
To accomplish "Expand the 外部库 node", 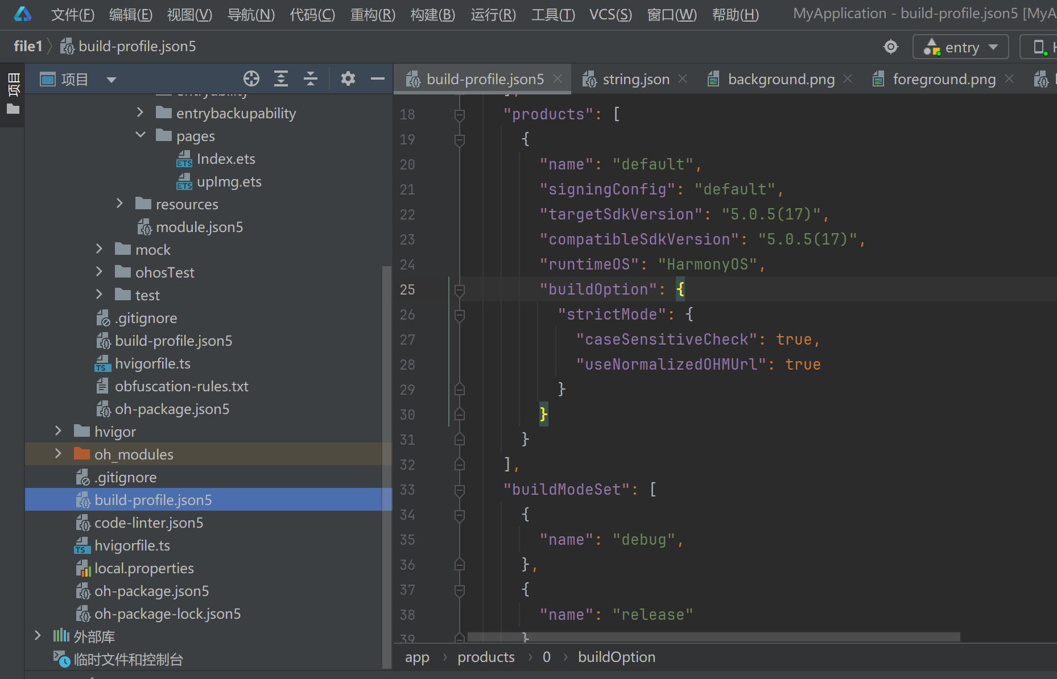I will point(38,636).
